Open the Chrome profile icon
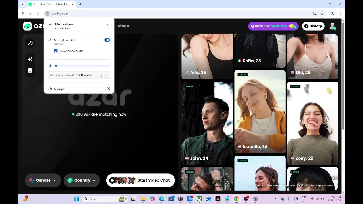The image size is (363, 204). 333,13
